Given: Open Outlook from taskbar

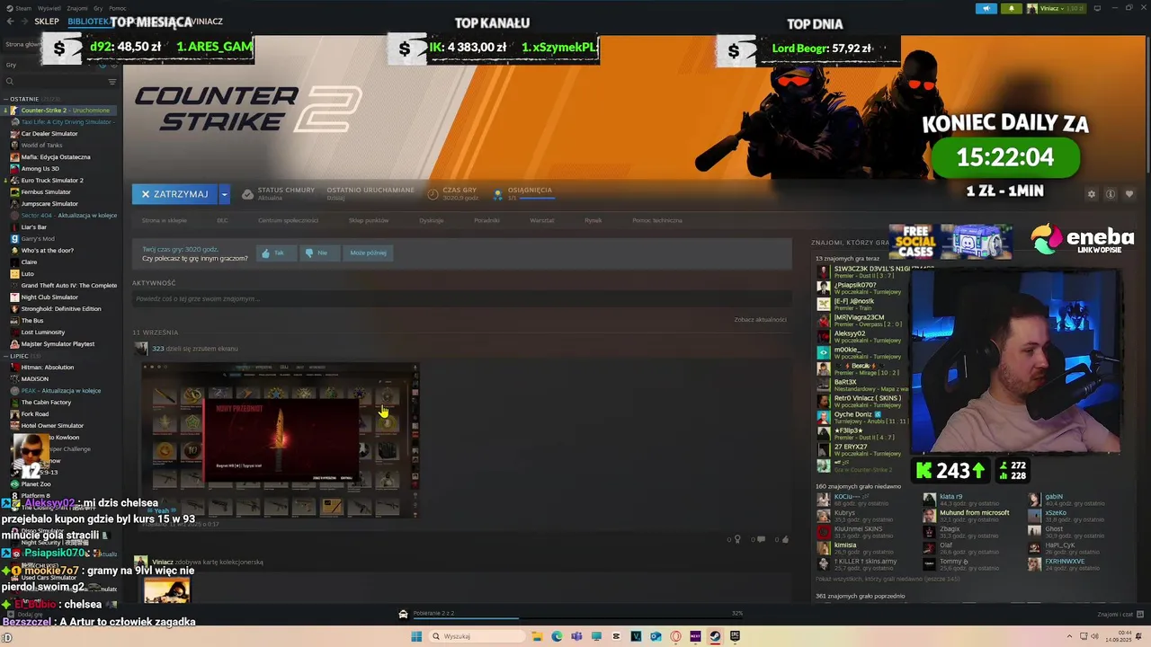Looking at the screenshot, I should click(656, 636).
